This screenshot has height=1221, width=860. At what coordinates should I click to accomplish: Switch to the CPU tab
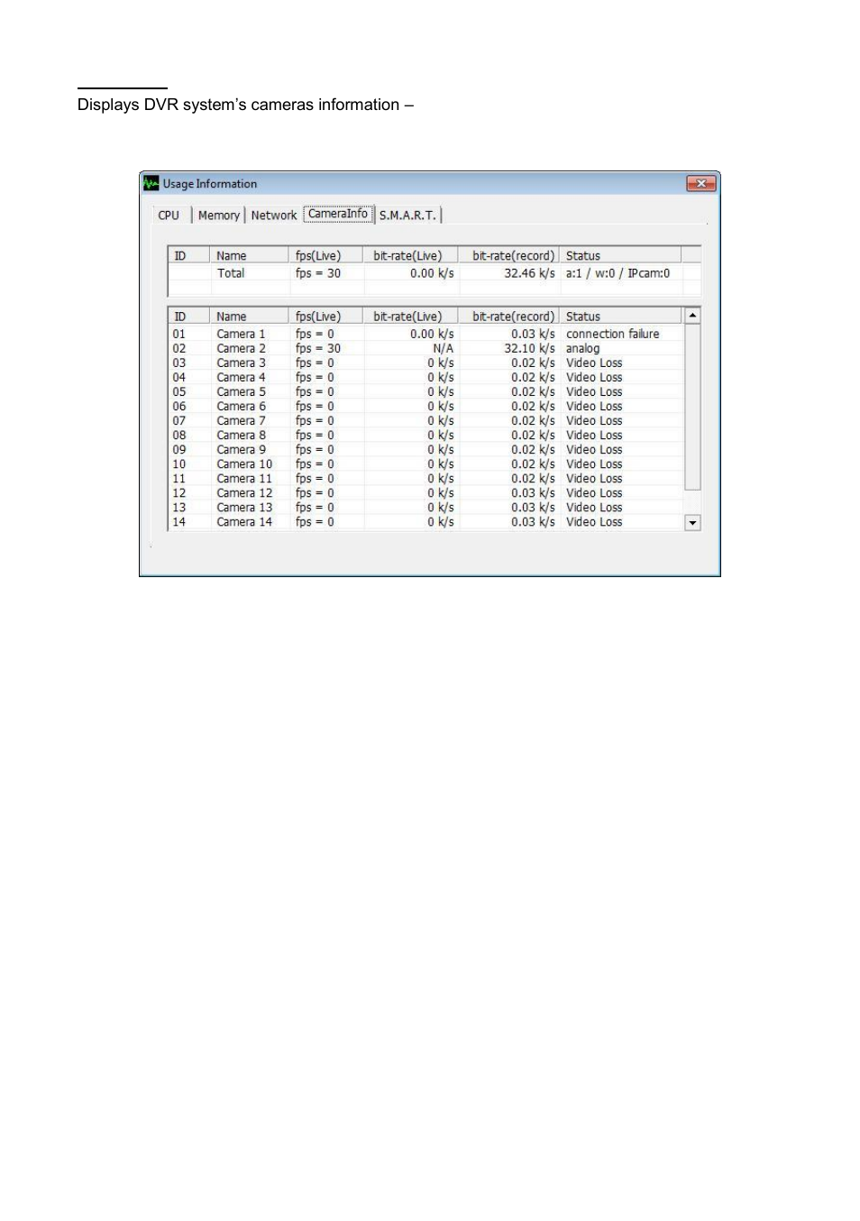pyautogui.click(x=169, y=216)
